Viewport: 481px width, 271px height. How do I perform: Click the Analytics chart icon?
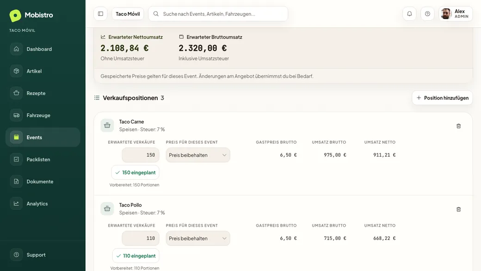click(x=16, y=204)
